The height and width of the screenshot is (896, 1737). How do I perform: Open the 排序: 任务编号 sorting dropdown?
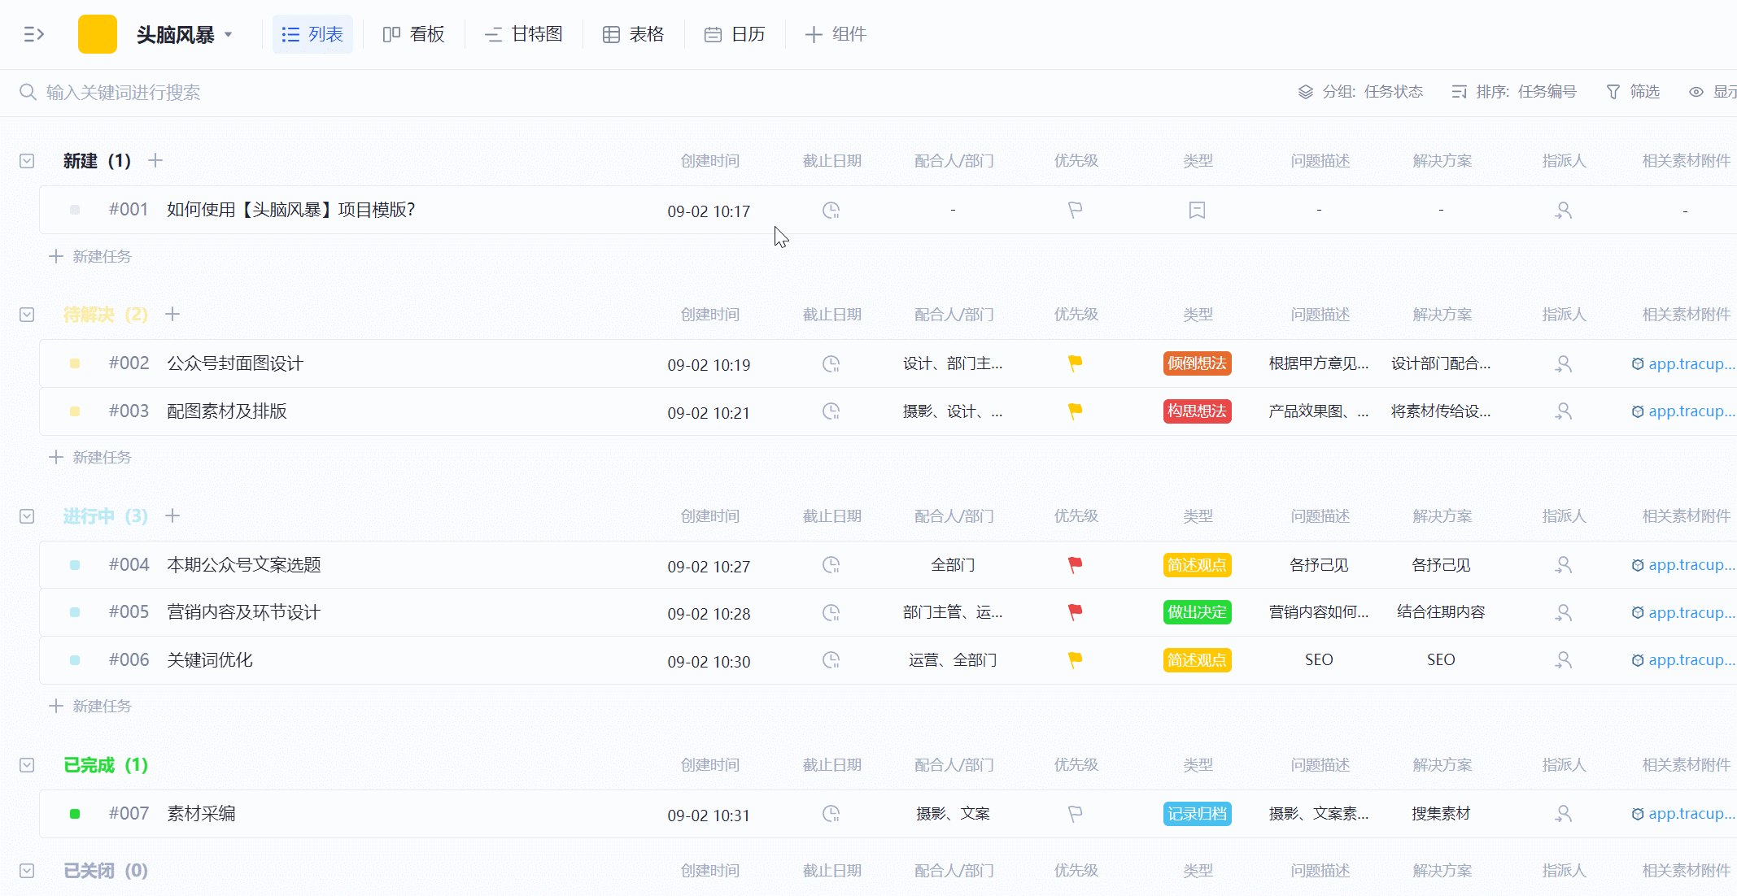point(1514,92)
